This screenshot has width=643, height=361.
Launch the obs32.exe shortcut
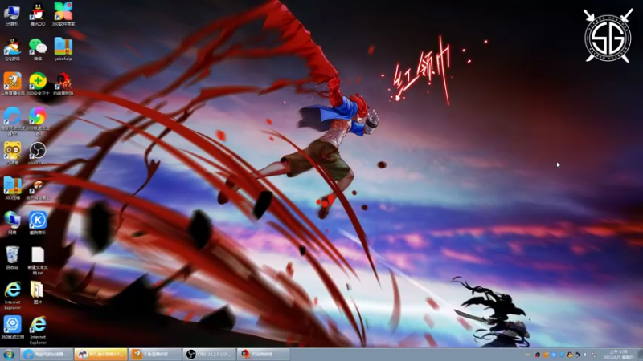click(38, 153)
